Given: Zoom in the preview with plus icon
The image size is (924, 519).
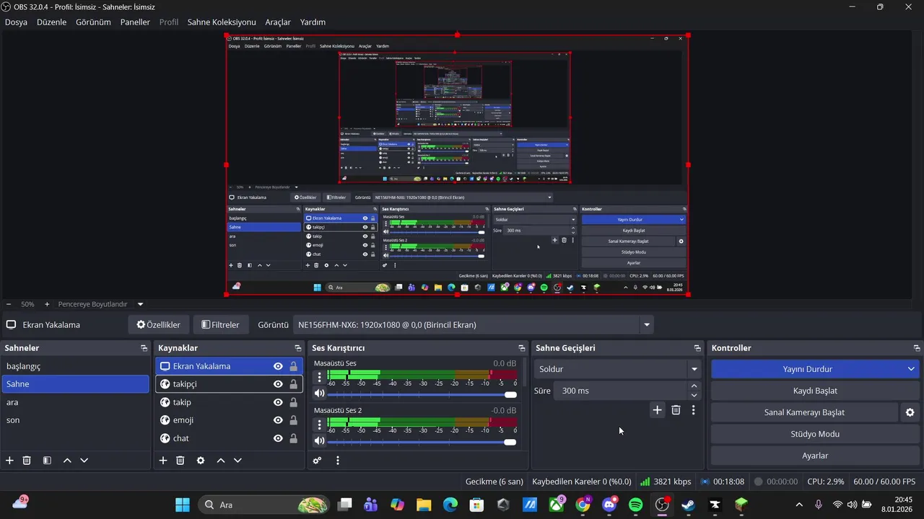Looking at the screenshot, I should coord(47,304).
